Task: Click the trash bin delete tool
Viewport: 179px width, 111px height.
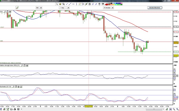Action: 99,4
